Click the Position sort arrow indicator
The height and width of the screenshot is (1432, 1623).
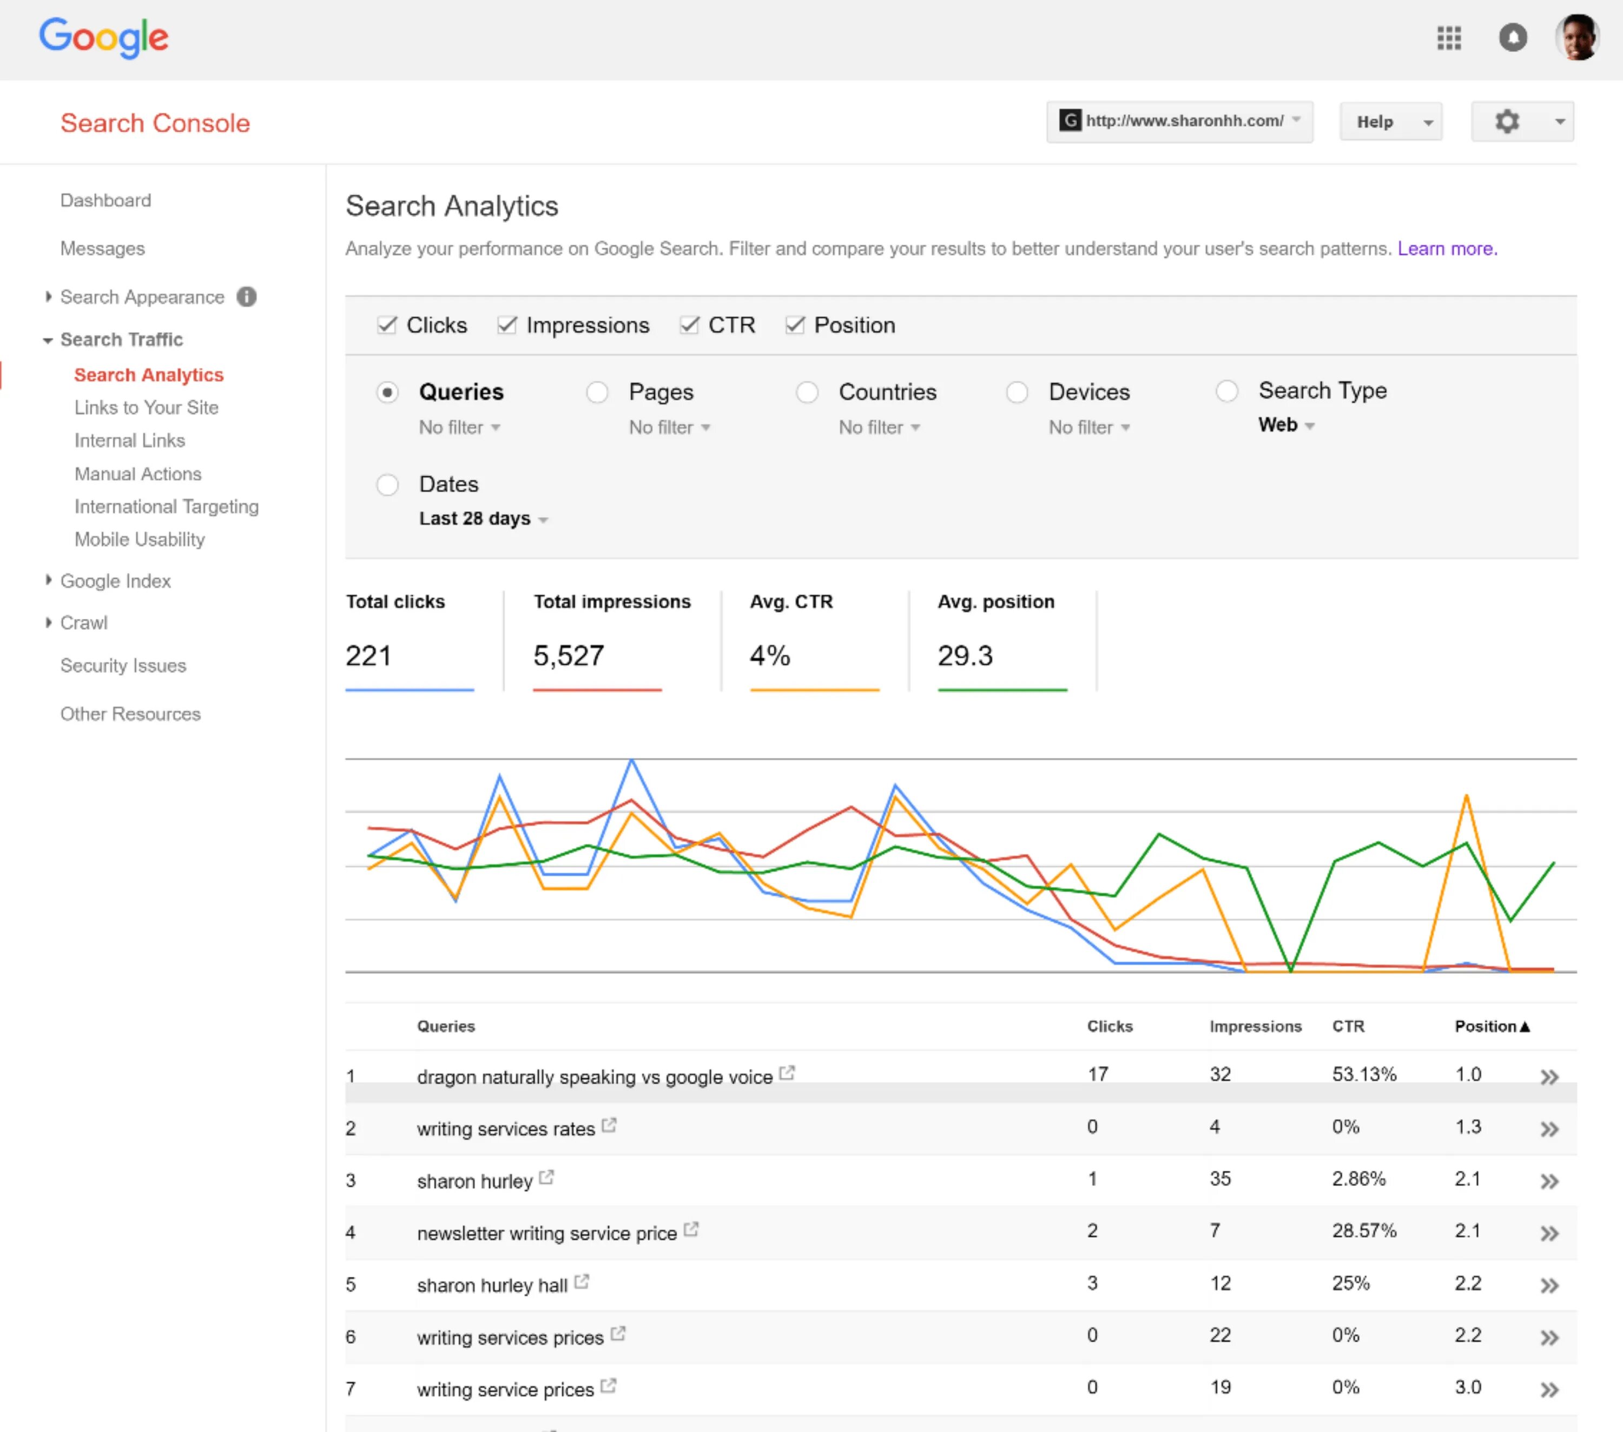pyautogui.click(x=1525, y=1027)
